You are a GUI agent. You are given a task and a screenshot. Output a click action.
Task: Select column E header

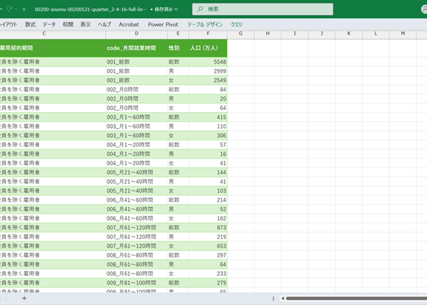[x=178, y=33]
